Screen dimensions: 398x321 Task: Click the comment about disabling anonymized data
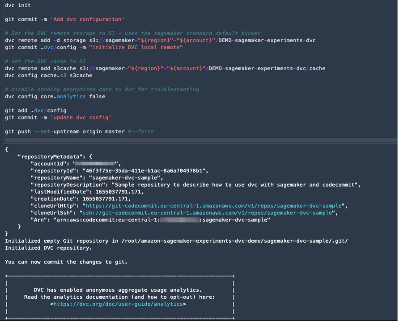point(102,90)
